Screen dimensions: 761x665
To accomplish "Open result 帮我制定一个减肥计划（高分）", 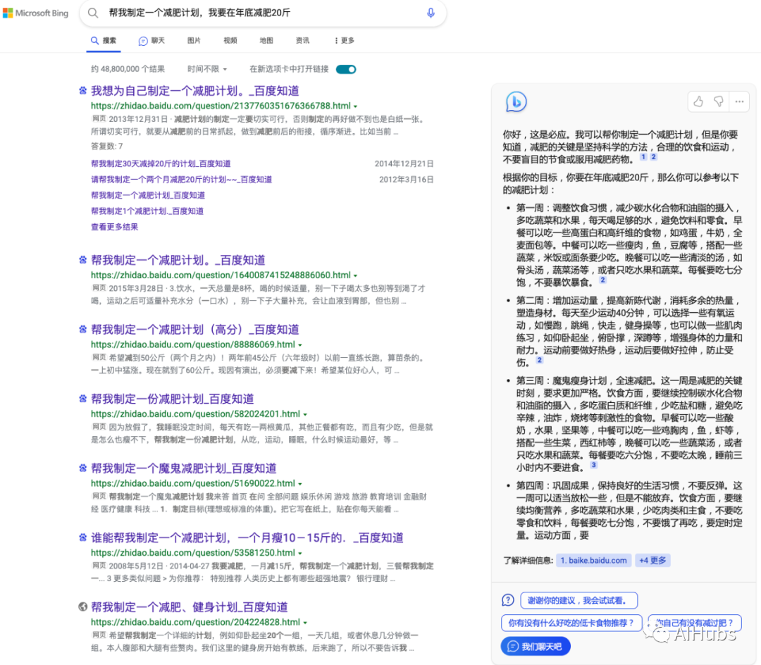I will click(x=195, y=330).
